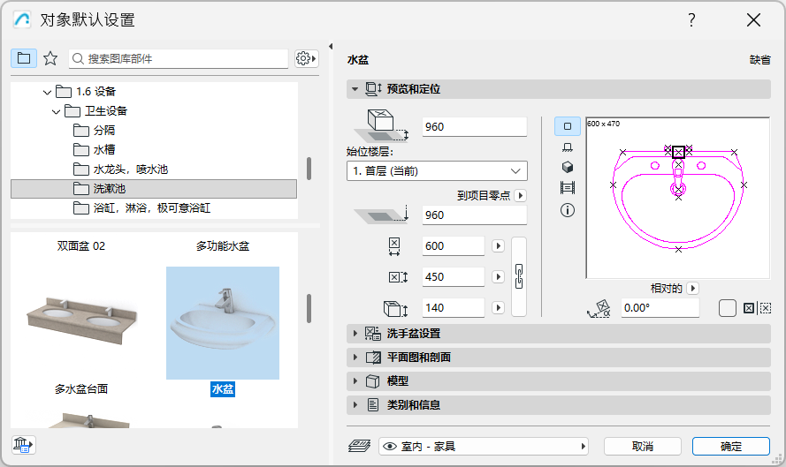The height and width of the screenshot is (467, 786).
Task: Open library settings gear menu
Action: (306, 58)
